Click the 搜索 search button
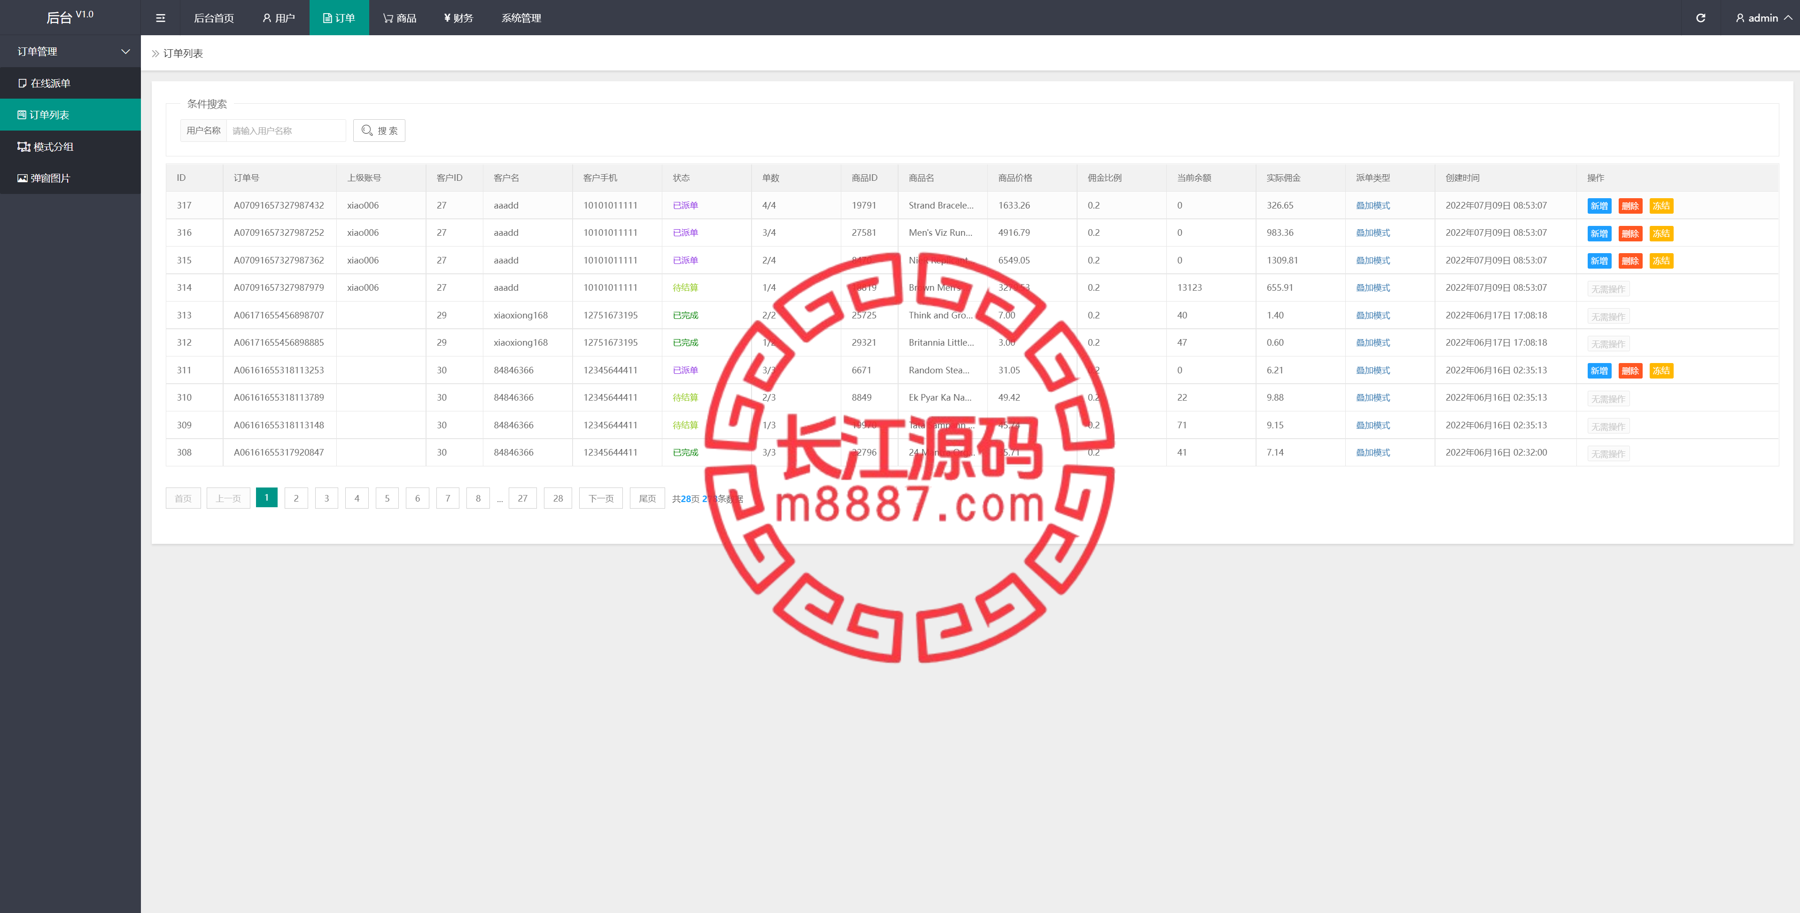The width and height of the screenshot is (1800, 913). coord(379,131)
